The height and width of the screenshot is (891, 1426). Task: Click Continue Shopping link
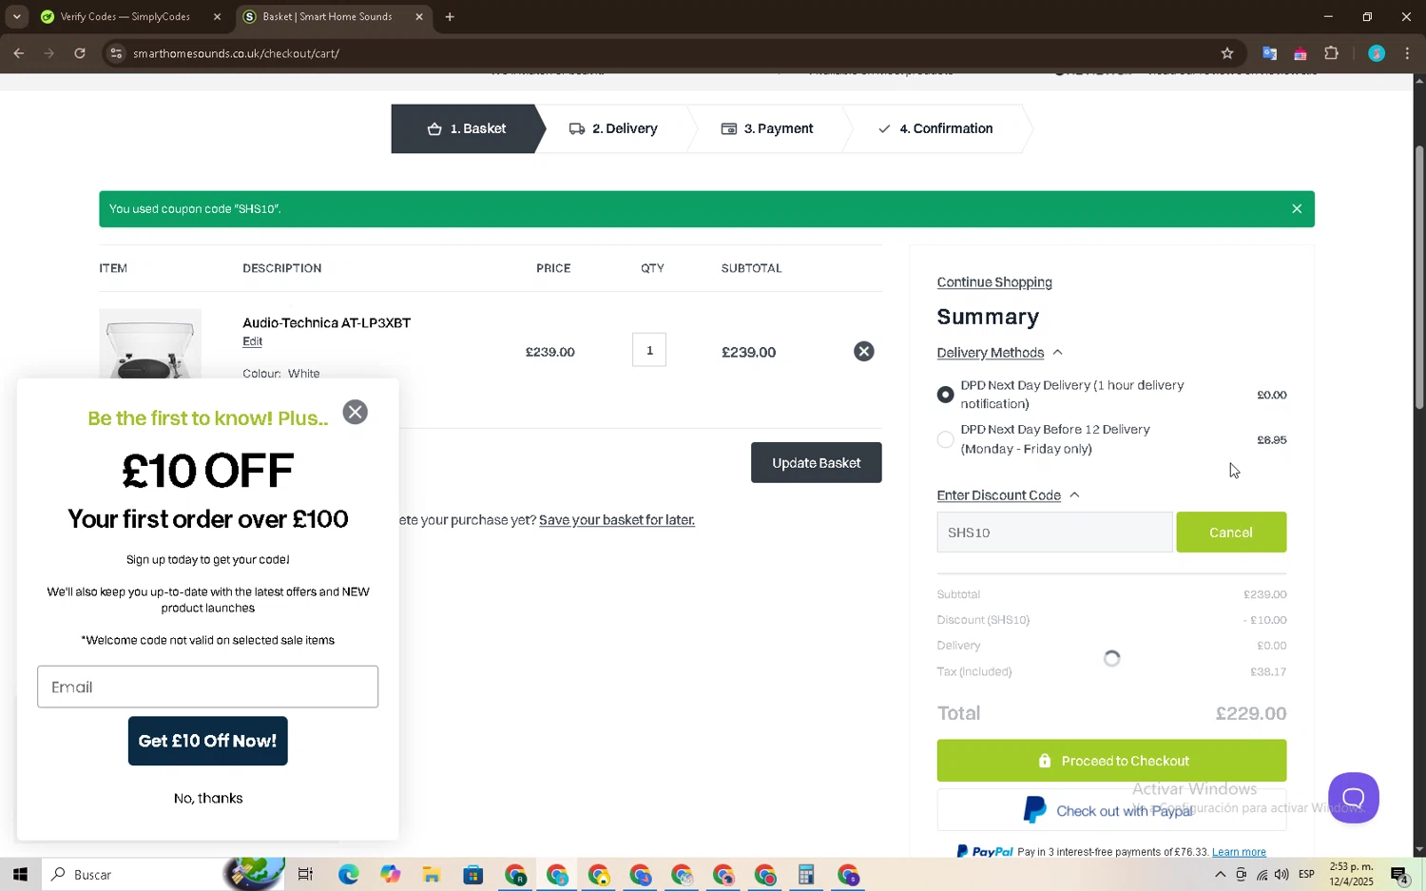click(994, 282)
